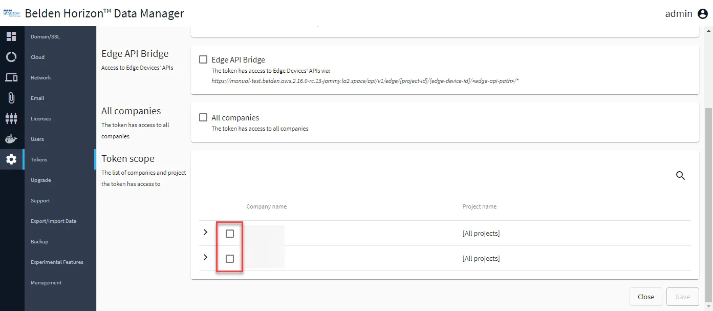Search the token scope table
The image size is (713, 311).
[x=680, y=175]
